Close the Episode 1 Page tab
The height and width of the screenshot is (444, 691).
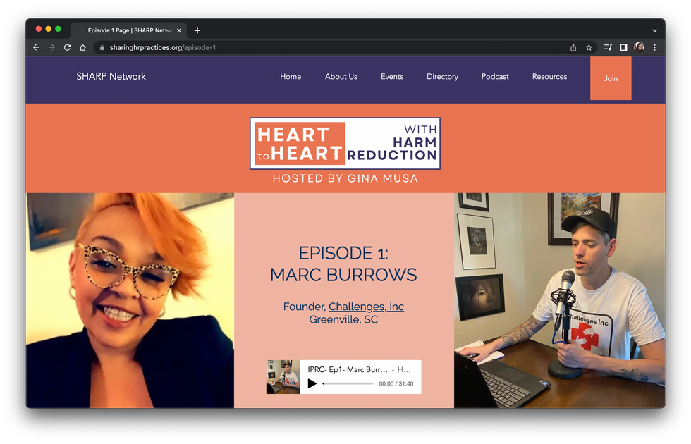point(179,30)
